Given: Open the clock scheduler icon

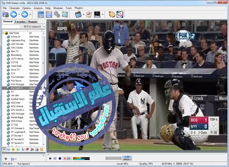Looking at the screenshot, I should click(x=120, y=14).
